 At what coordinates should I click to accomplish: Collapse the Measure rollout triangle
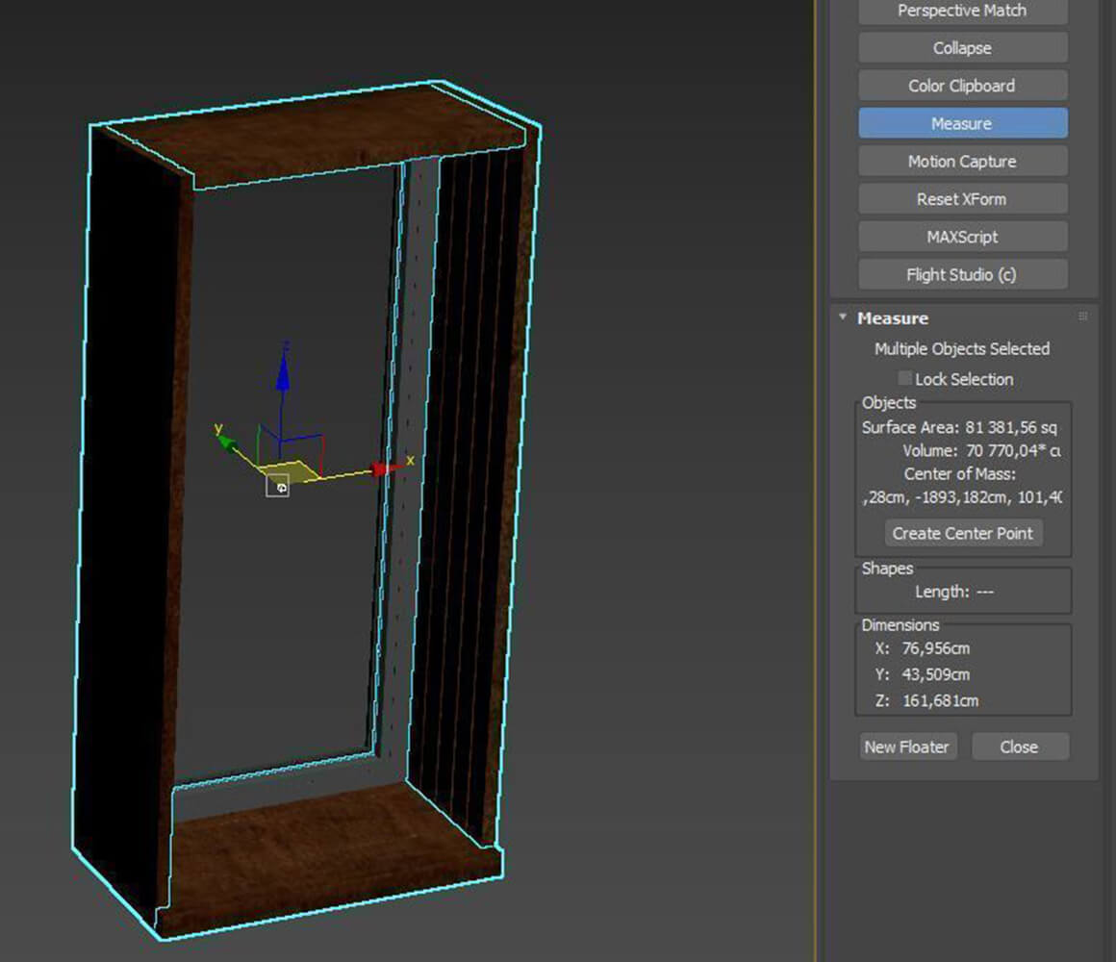coord(843,317)
